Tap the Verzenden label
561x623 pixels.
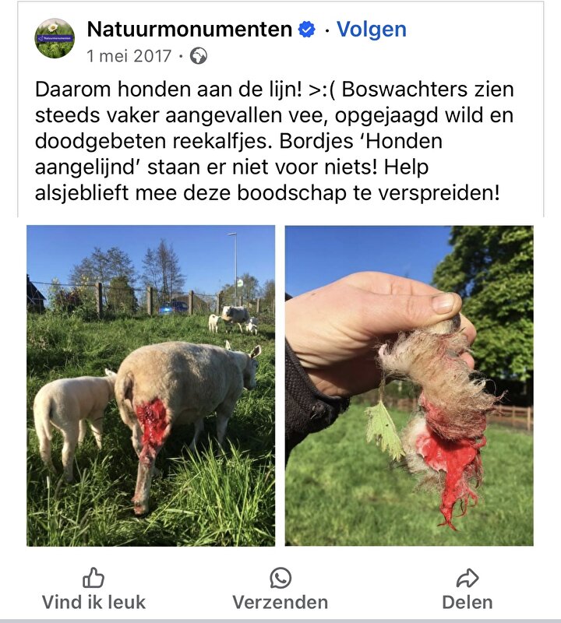tap(280, 602)
